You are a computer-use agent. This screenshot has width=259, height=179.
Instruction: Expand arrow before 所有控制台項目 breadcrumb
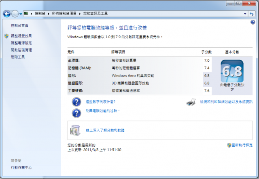point(49,14)
